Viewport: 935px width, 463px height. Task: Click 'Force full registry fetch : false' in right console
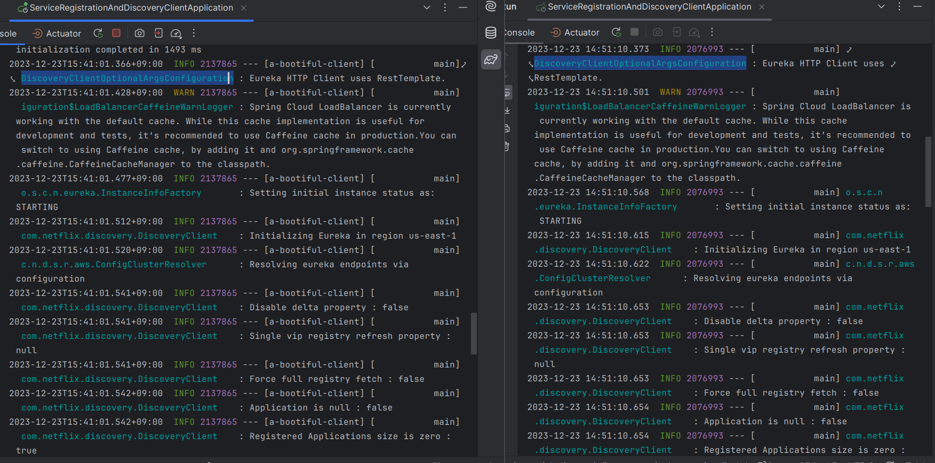[791, 393]
